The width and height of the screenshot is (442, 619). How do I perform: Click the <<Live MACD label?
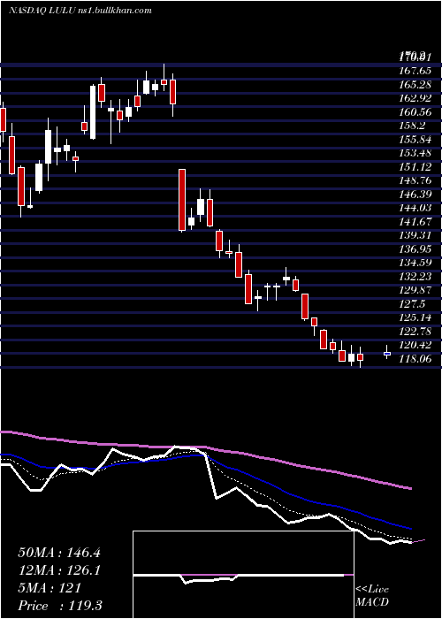pyautogui.click(x=372, y=596)
